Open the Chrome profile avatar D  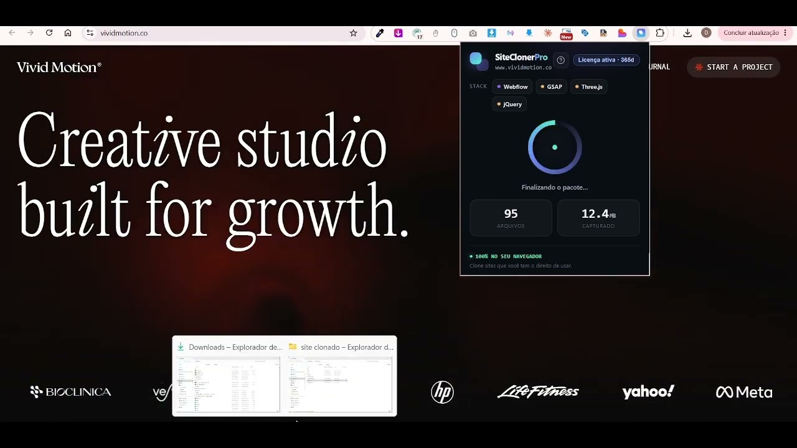706,33
